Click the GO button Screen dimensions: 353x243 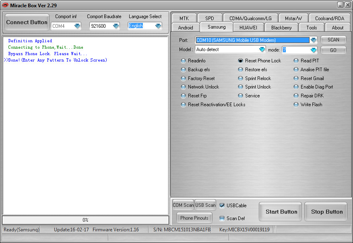[333, 50]
